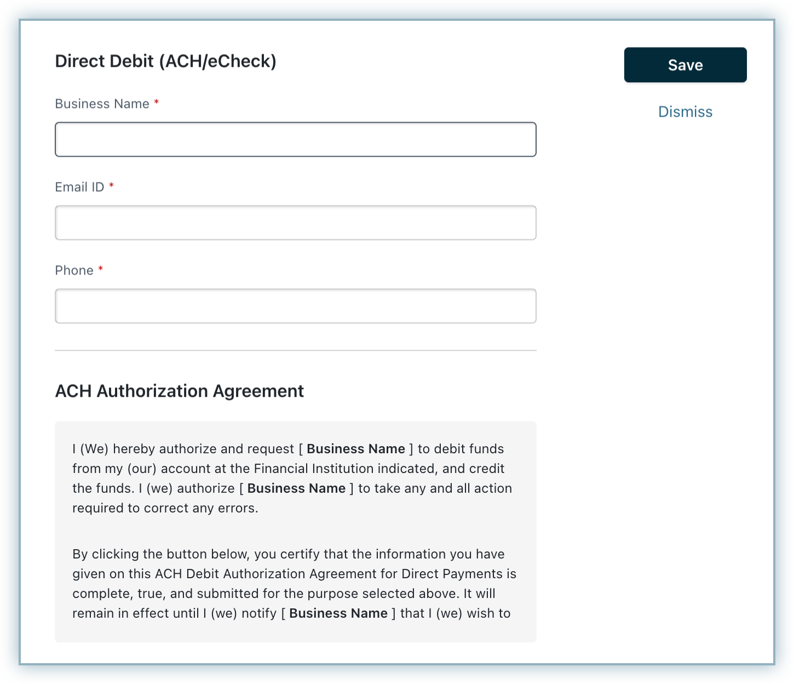
Task: Focus the Business Name input field
Action: 295,139
